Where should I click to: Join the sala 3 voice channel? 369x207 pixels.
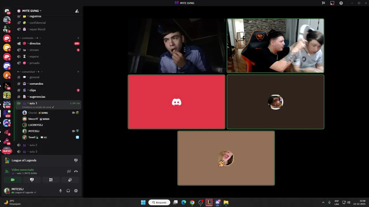tap(48, 152)
